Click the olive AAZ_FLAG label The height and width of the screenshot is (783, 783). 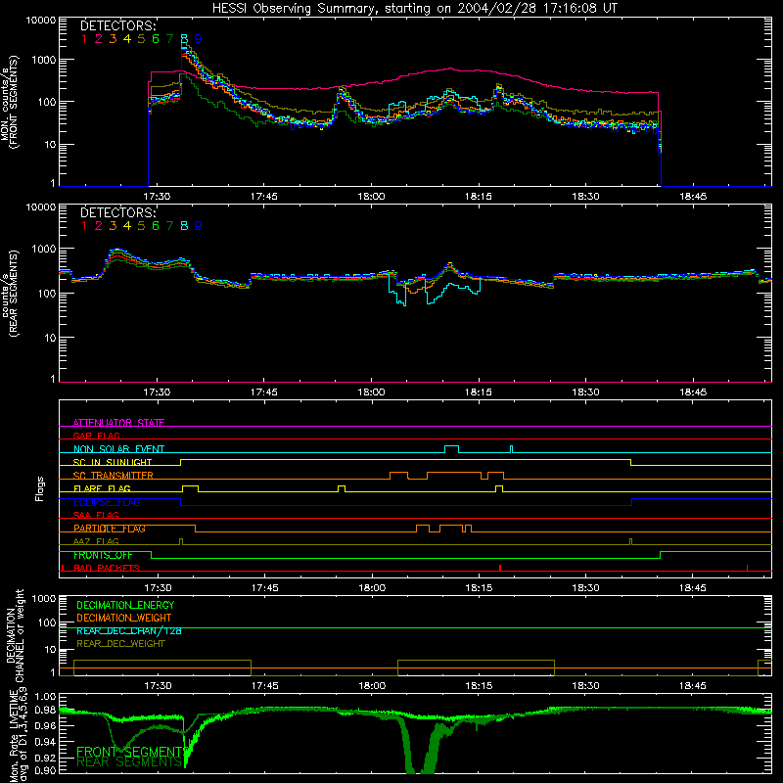point(96,542)
